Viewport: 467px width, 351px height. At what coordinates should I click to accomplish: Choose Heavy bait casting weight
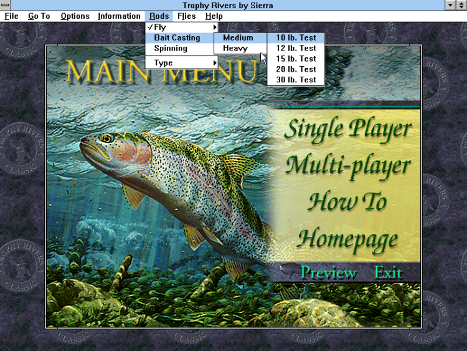point(235,48)
